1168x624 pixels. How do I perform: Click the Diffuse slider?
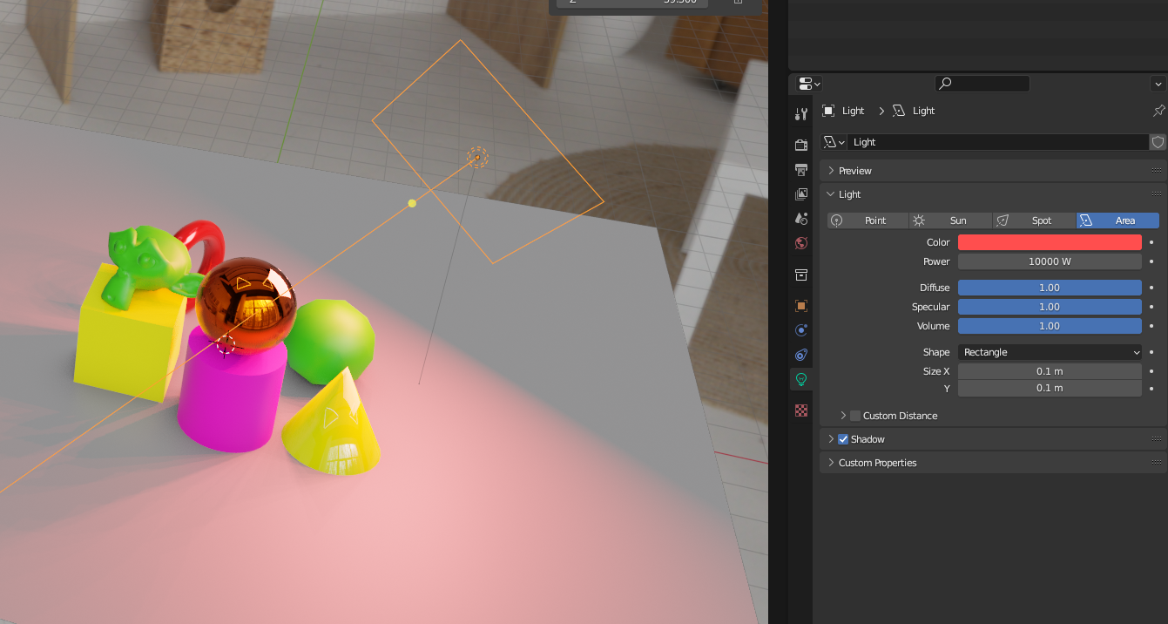point(1050,288)
